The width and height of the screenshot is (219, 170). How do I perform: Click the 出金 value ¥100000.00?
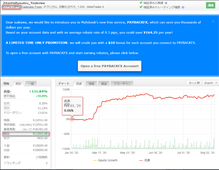click(x=40, y=150)
